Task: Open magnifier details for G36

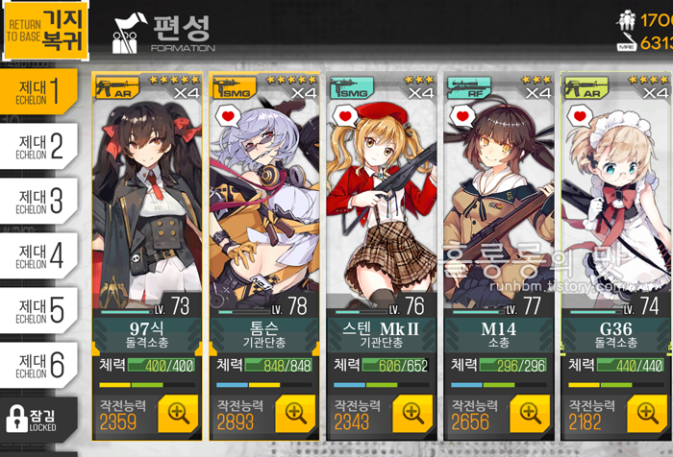Action: (x=647, y=414)
